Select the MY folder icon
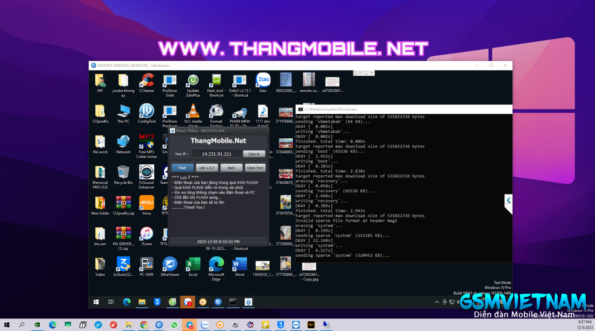This screenshot has height=331, width=595. point(100,83)
